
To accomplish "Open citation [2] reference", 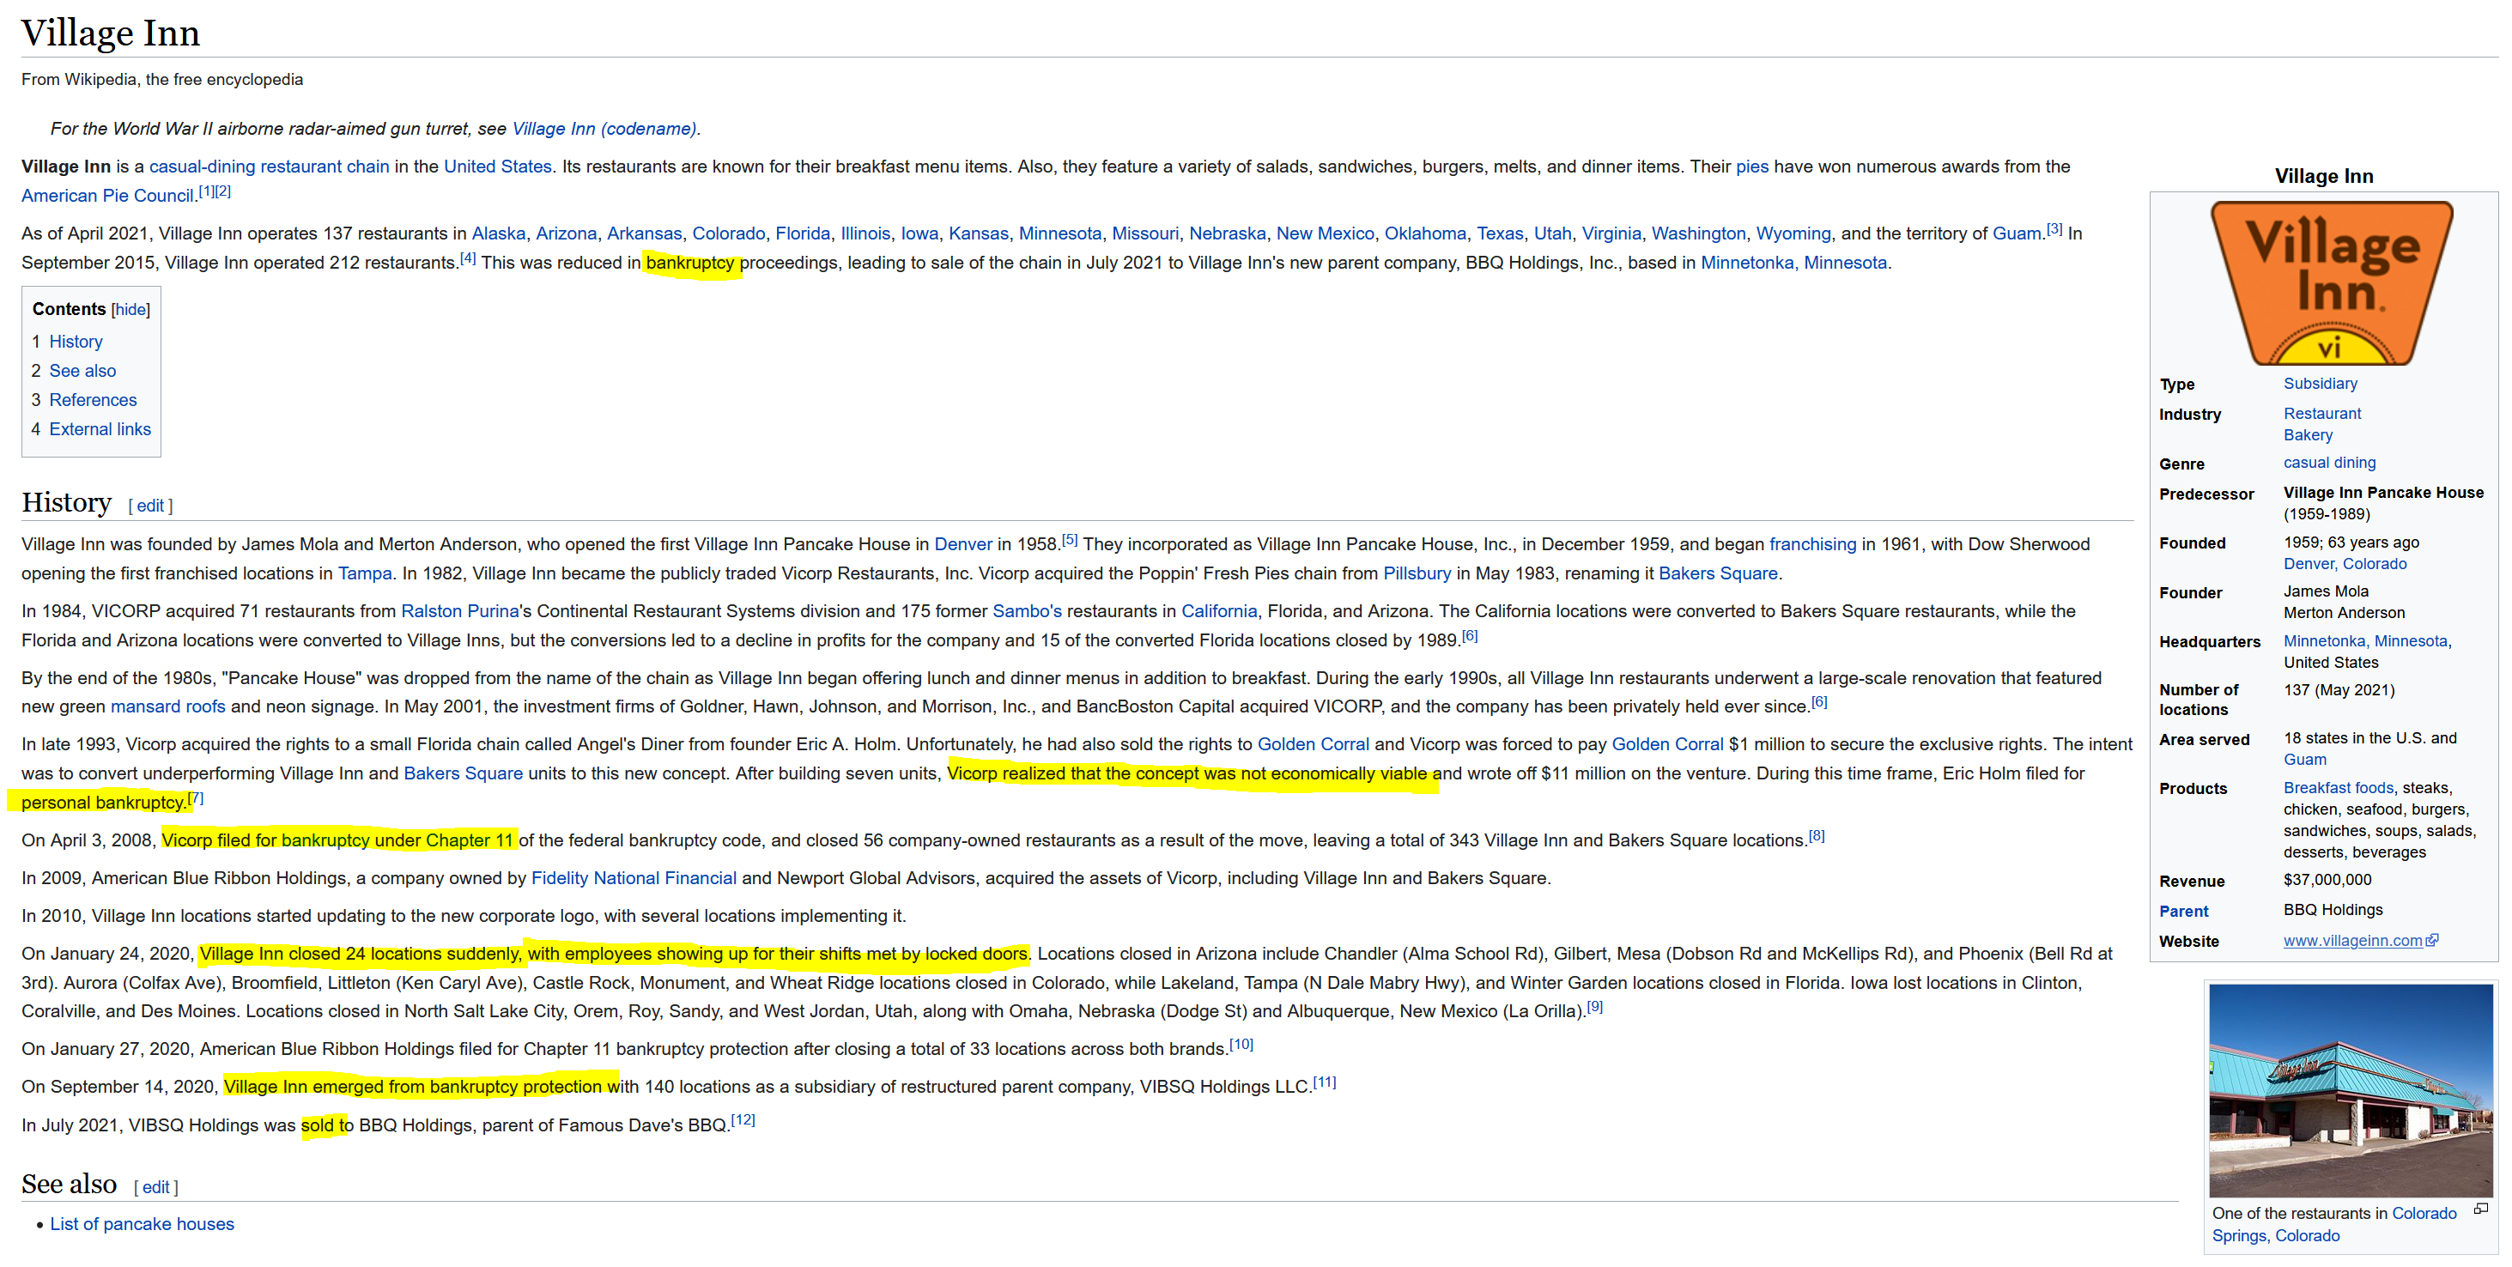I will pyautogui.click(x=222, y=191).
